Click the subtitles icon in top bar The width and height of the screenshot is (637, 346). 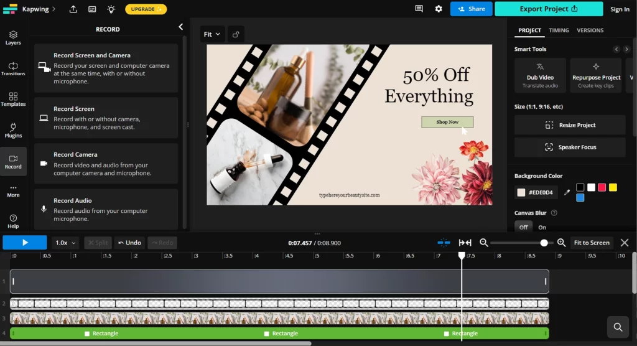[92, 9]
